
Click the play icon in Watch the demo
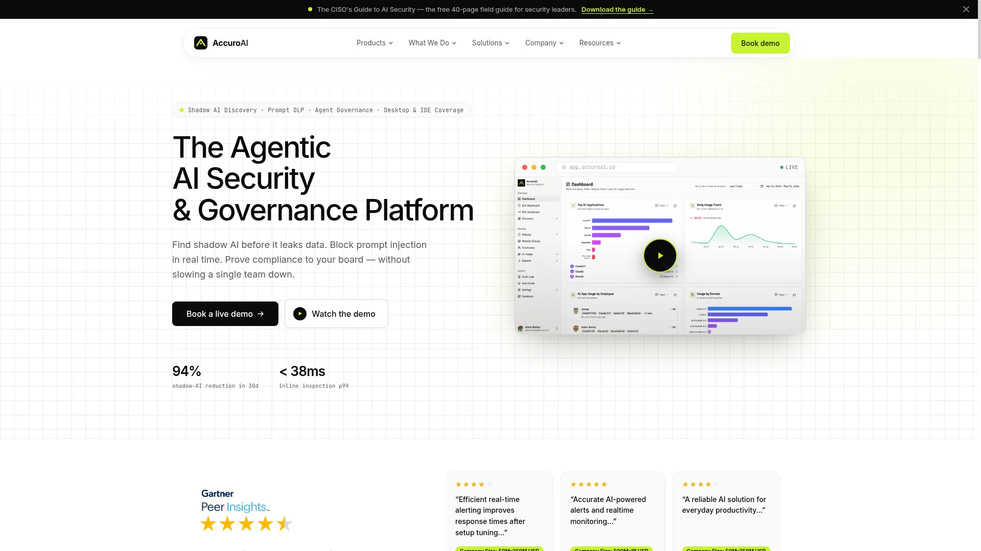(x=300, y=314)
